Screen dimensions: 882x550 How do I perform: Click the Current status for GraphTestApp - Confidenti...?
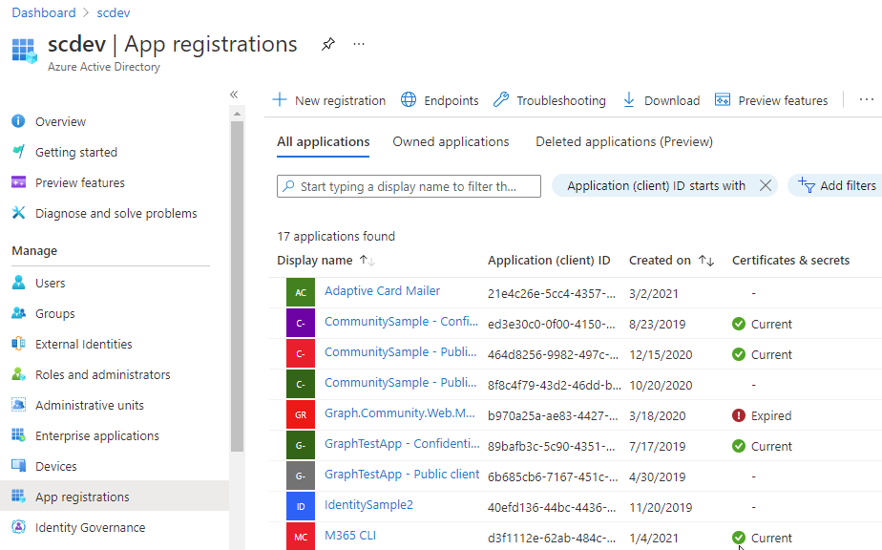tap(762, 446)
